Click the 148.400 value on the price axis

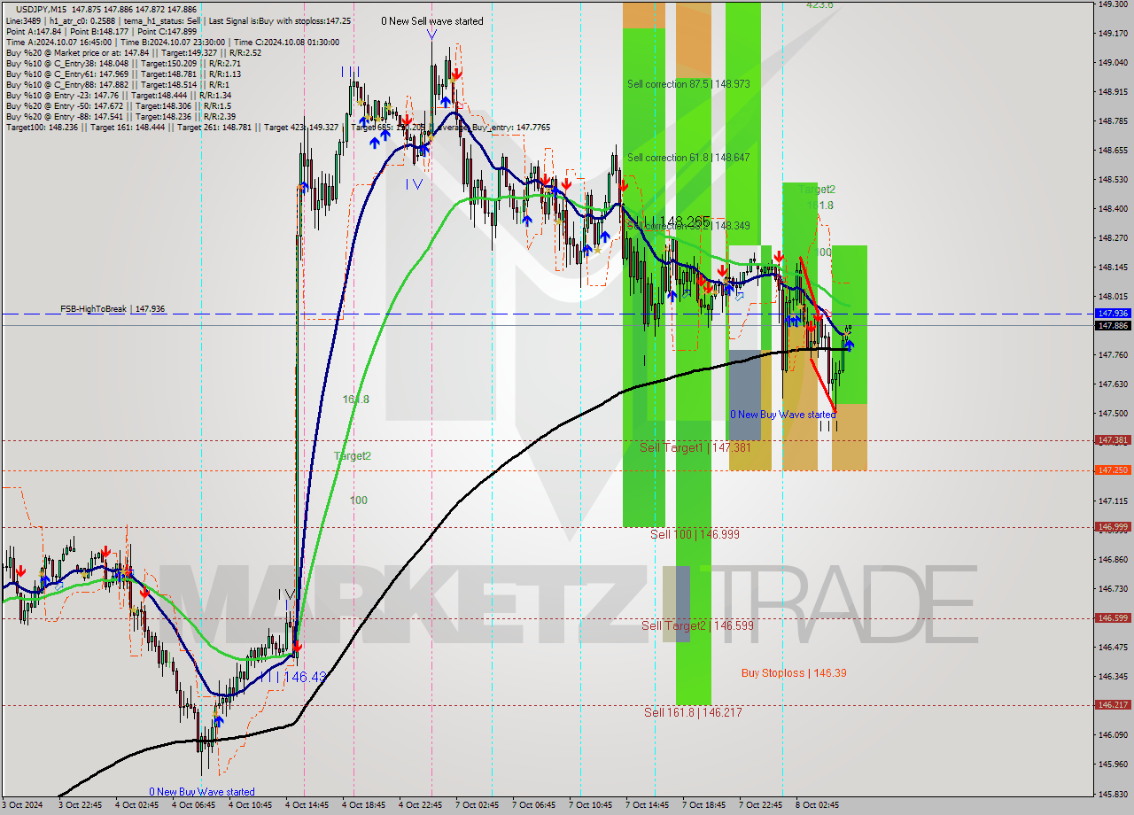point(1113,209)
